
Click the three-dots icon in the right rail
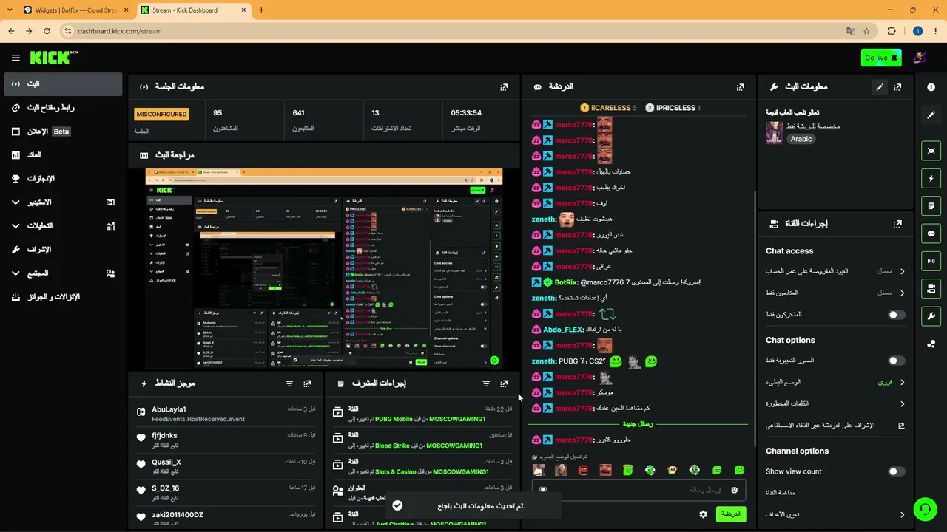click(931, 344)
